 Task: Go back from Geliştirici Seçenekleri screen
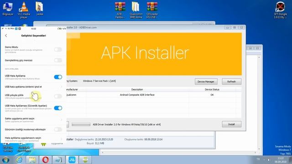(6, 36)
